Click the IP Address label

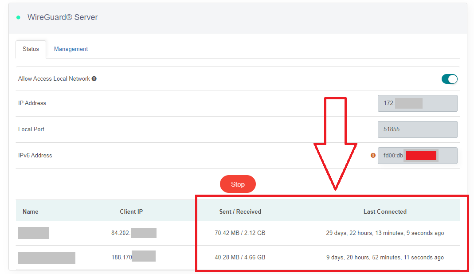[x=32, y=103]
